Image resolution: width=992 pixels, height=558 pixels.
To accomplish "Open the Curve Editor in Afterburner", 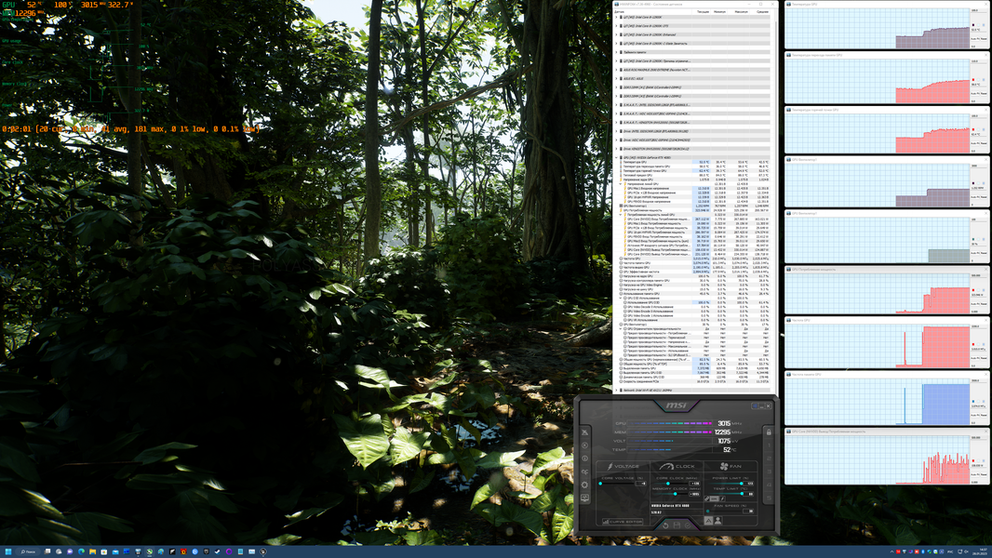I will click(x=623, y=522).
